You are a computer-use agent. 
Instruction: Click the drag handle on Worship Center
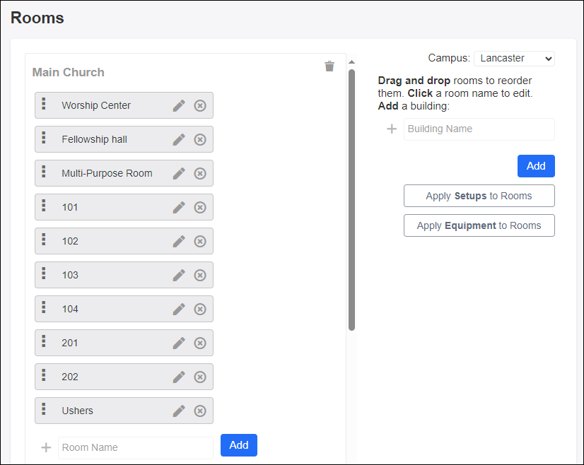click(44, 105)
